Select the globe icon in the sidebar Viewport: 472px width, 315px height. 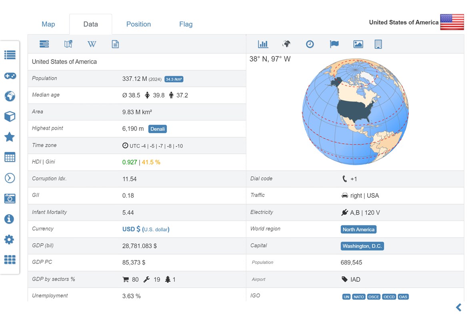pyautogui.click(x=10, y=96)
